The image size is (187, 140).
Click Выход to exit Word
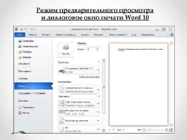click(x=24, y=113)
